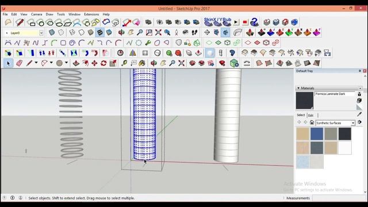Choose the Scale tool
The image size is (368, 207).
(113, 63)
